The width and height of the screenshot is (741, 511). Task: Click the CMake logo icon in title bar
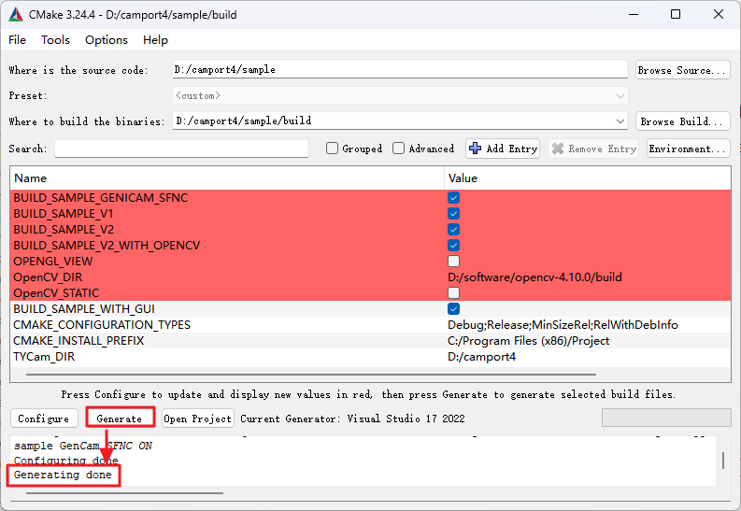(x=16, y=14)
